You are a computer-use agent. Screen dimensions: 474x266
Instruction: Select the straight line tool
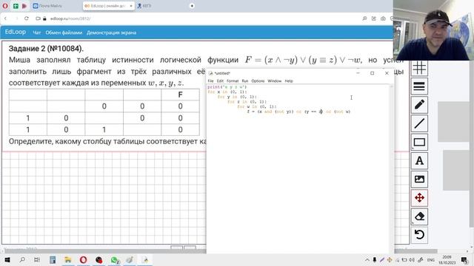click(419, 123)
